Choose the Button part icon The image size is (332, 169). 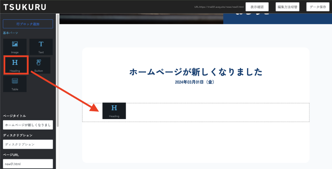[39, 65]
